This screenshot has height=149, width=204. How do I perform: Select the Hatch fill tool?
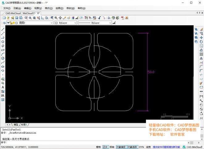point(3,92)
